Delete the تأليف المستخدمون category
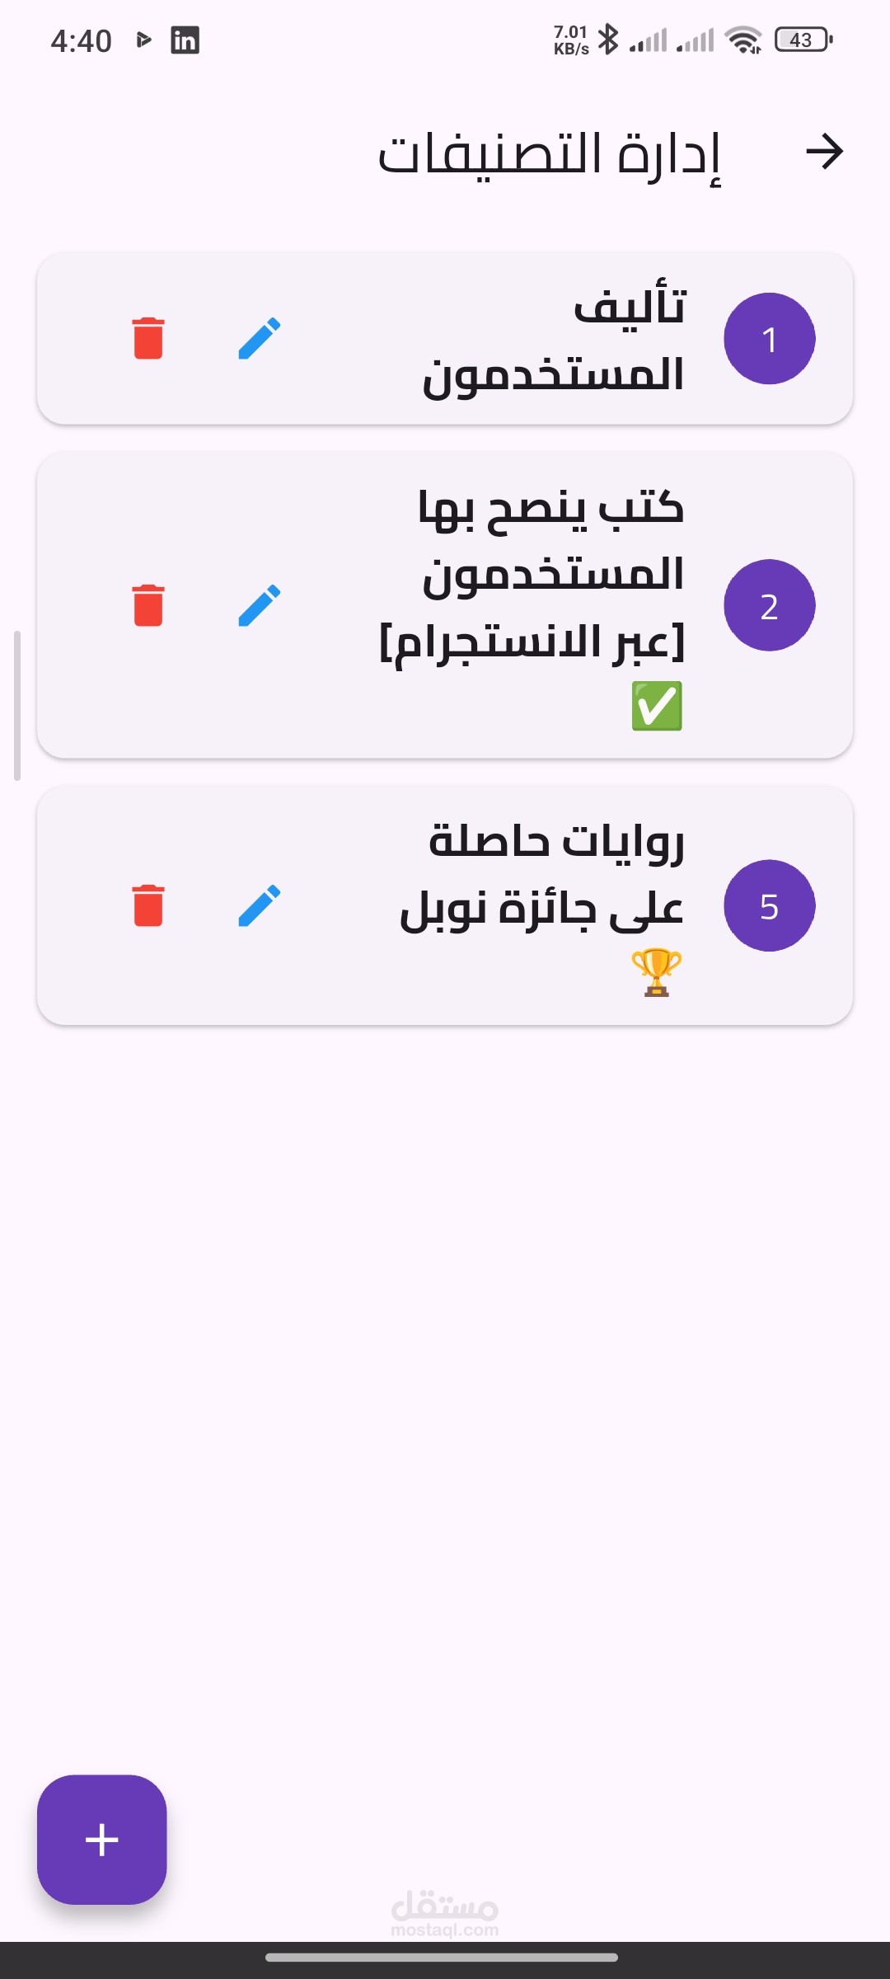The image size is (890, 1979). [x=148, y=339]
